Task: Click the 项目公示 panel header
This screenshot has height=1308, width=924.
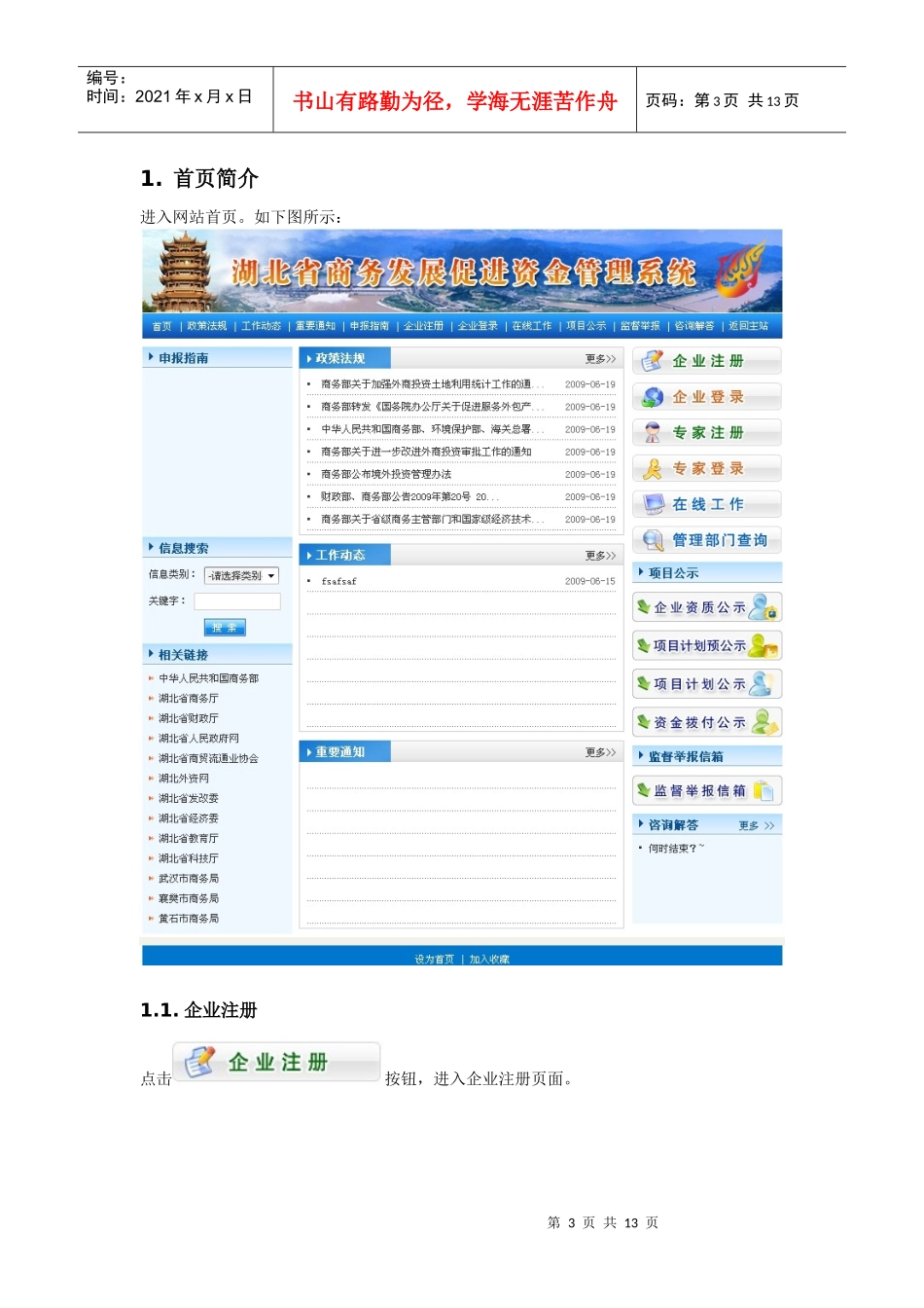Action: click(707, 573)
